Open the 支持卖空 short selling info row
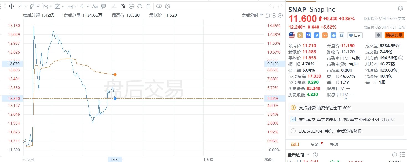Image resolution: width=407 pixels, height=162 pixels. click(x=346, y=120)
